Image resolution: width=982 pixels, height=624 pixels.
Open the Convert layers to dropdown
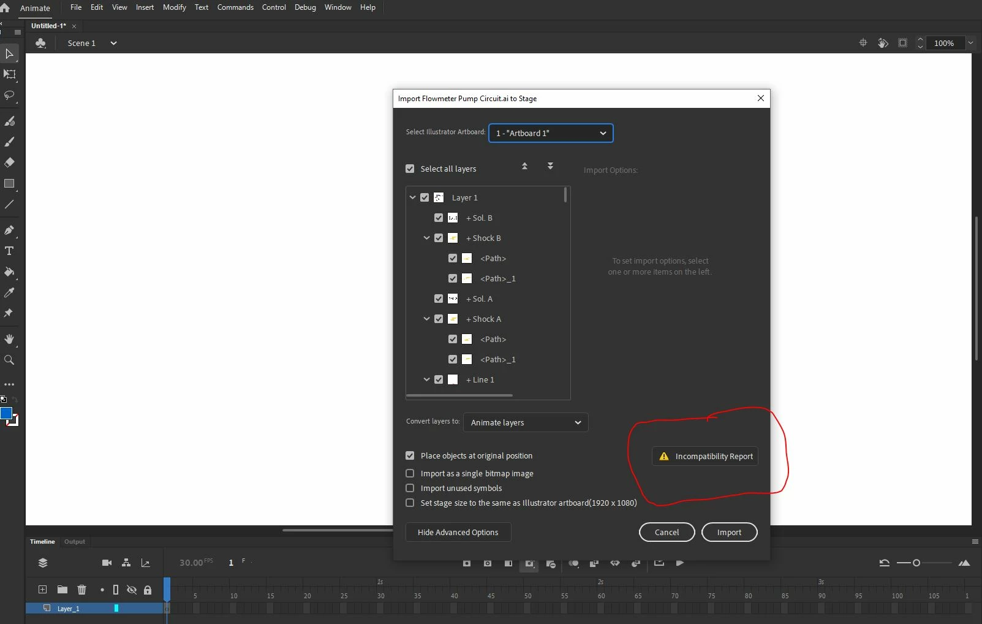(526, 422)
